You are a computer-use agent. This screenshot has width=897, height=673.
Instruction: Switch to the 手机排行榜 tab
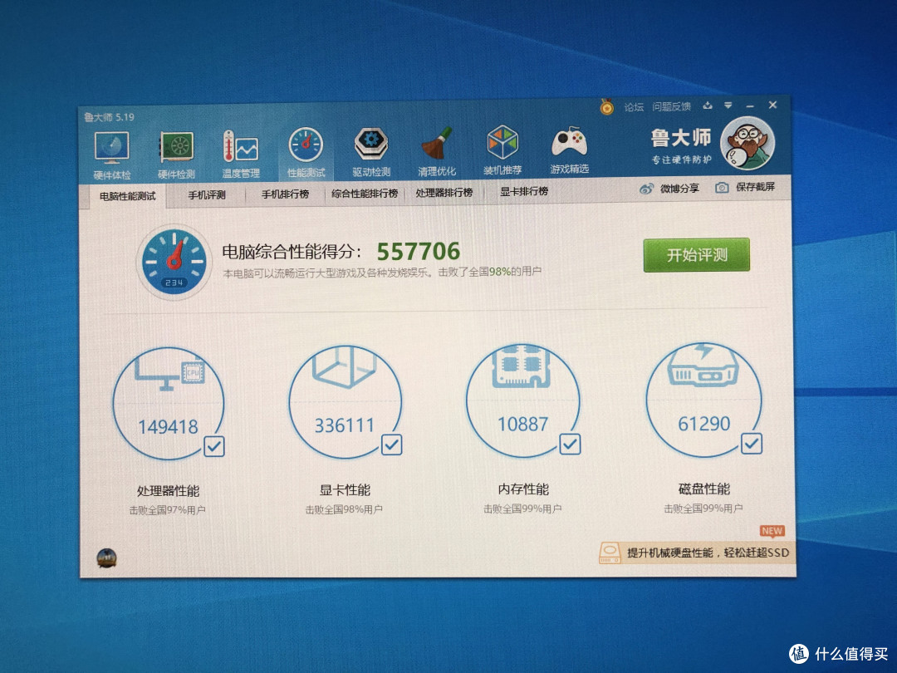click(x=285, y=194)
